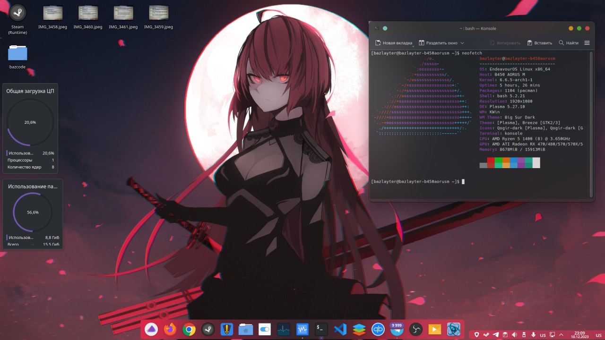
Task: Open the Steam (Runtime) desktop shortcut
Action: coord(17,19)
